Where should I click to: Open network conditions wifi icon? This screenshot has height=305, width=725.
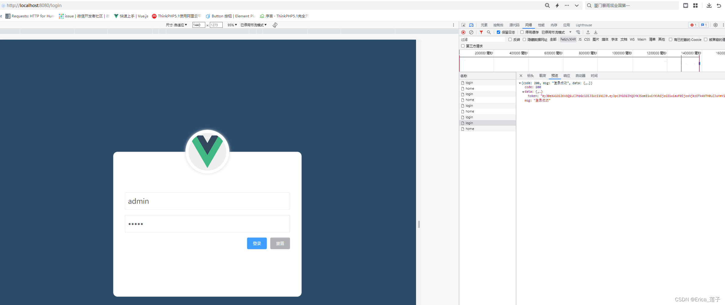pyautogui.click(x=578, y=32)
